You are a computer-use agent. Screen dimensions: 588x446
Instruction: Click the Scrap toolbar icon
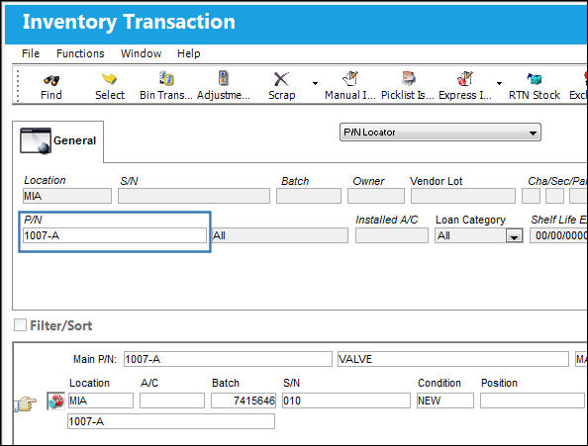pyautogui.click(x=281, y=79)
